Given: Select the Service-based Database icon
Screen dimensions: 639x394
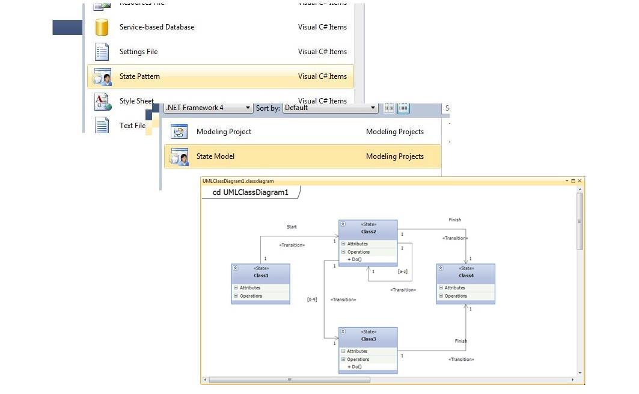Looking at the screenshot, I should pyautogui.click(x=102, y=27).
